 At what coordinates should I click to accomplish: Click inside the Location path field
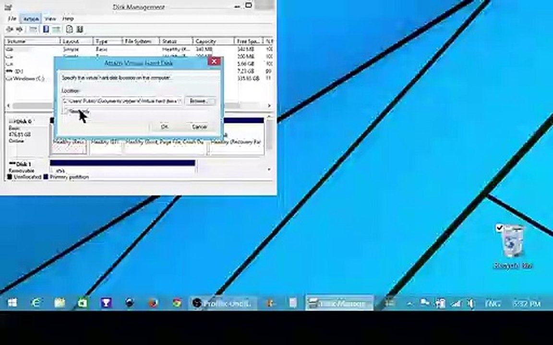[x=122, y=101]
